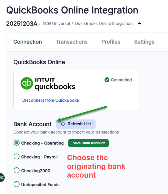
Task: Click the QuickBooks Online Integration breadcrumb
Action: [x=104, y=24]
